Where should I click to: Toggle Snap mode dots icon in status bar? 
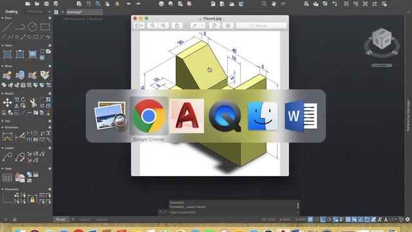tap(317, 219)
